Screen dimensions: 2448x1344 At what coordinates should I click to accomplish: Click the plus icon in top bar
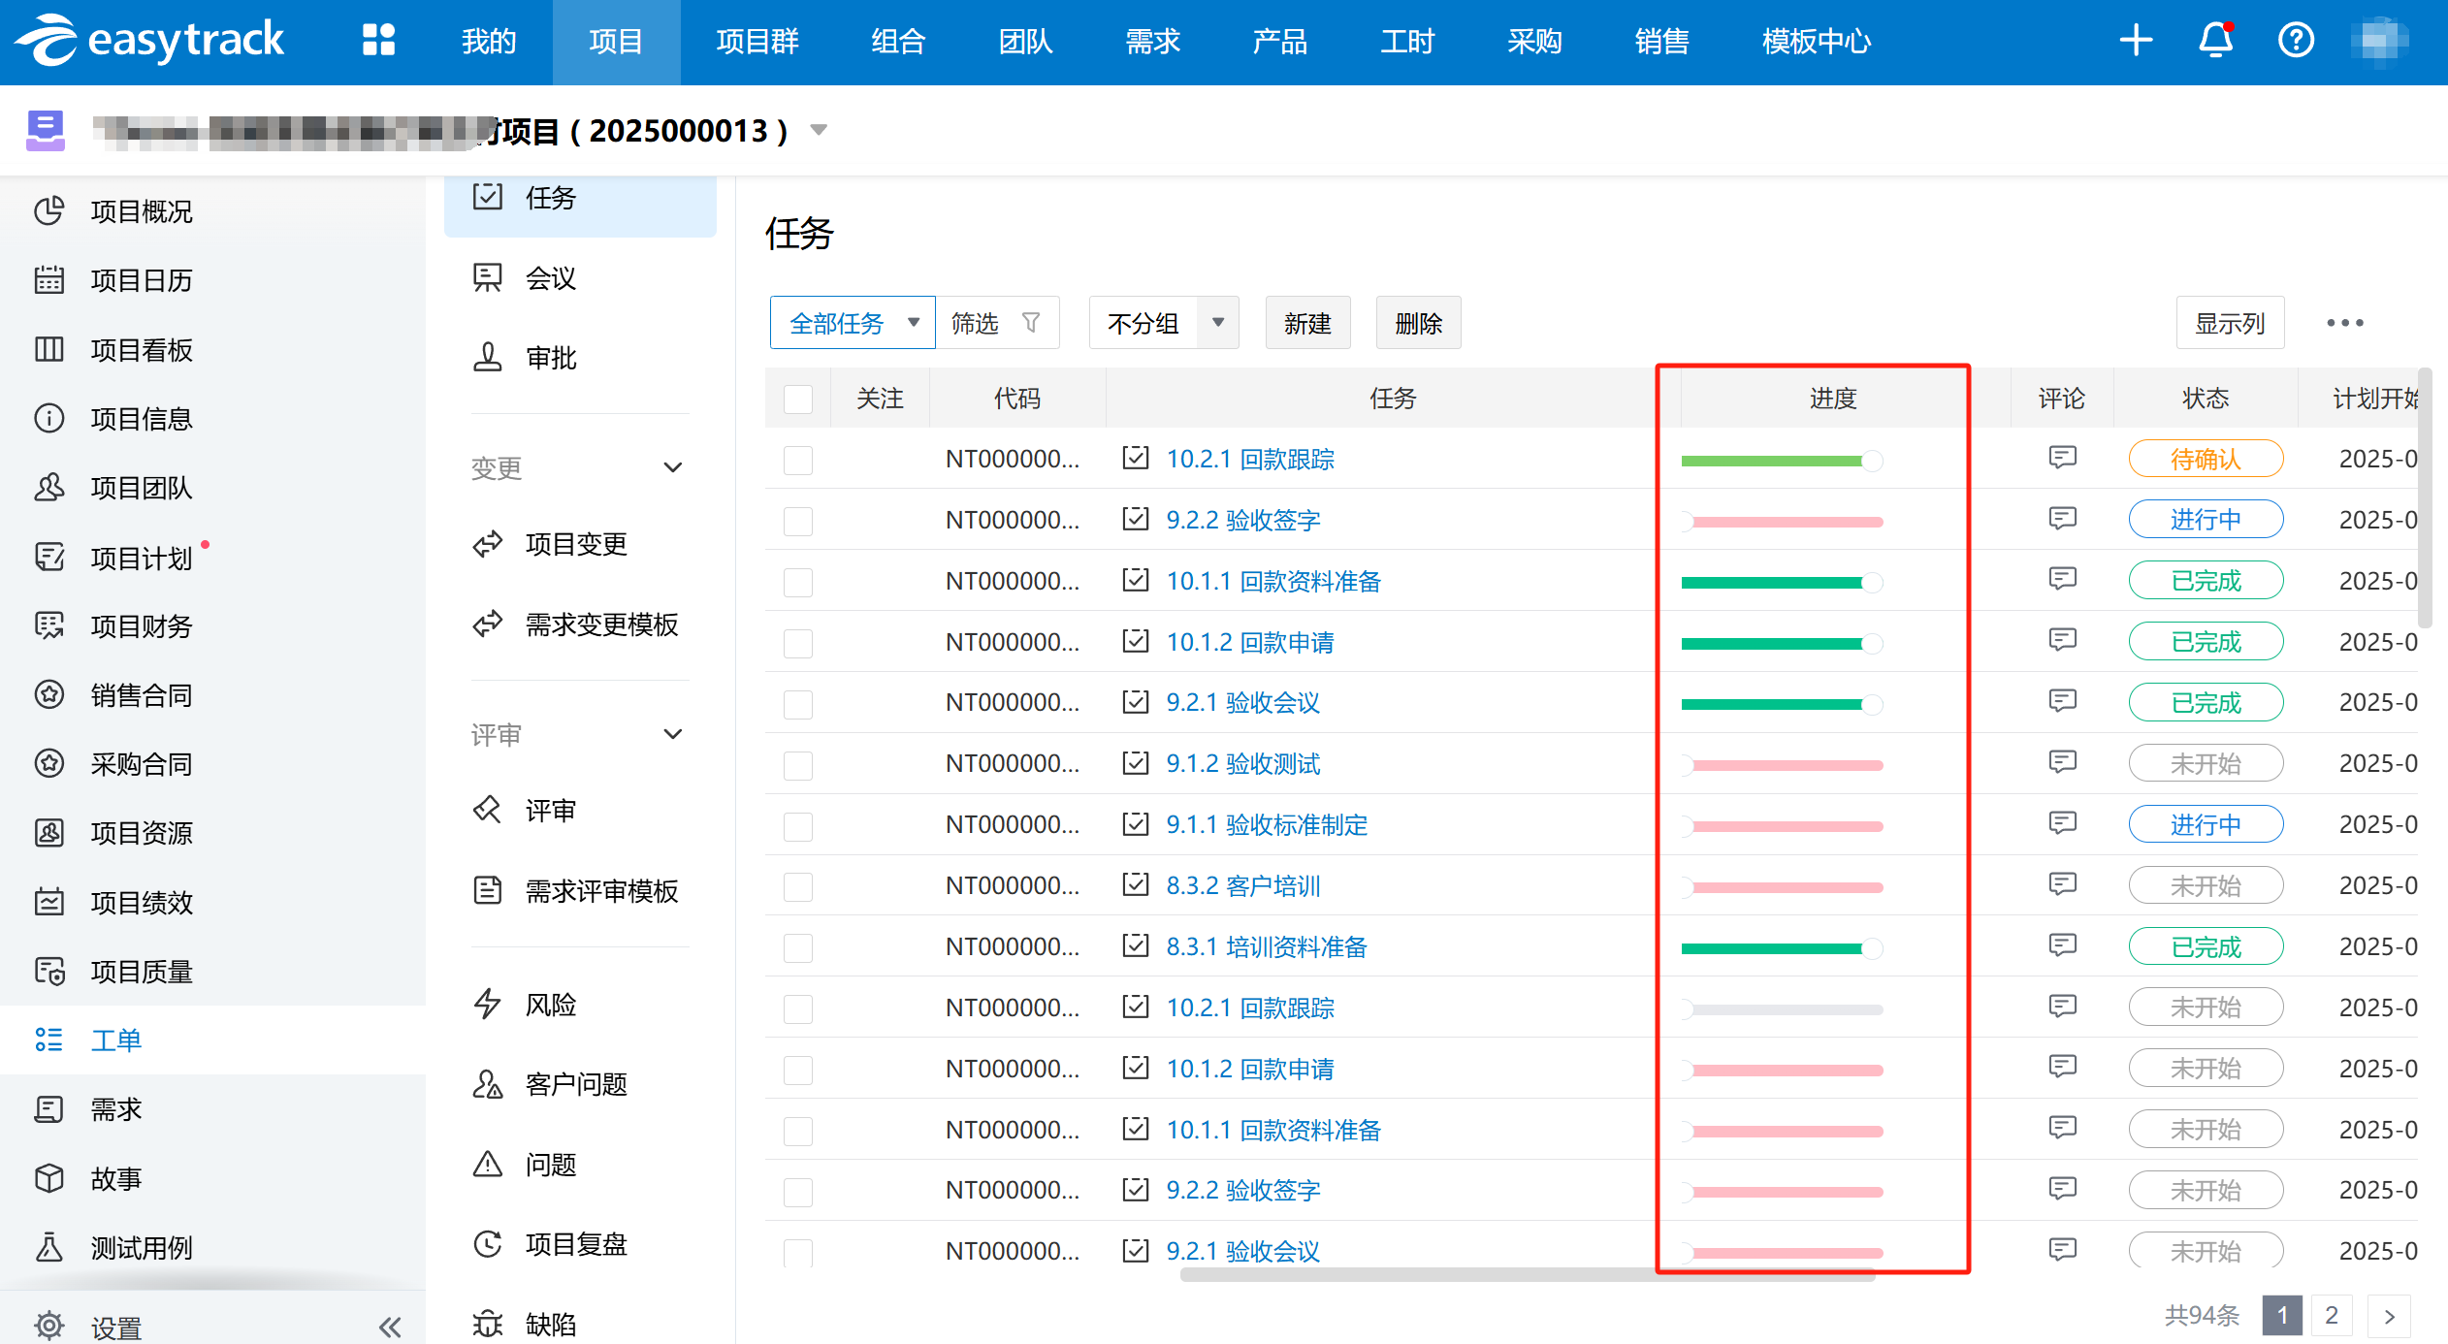click(2136, 41)
